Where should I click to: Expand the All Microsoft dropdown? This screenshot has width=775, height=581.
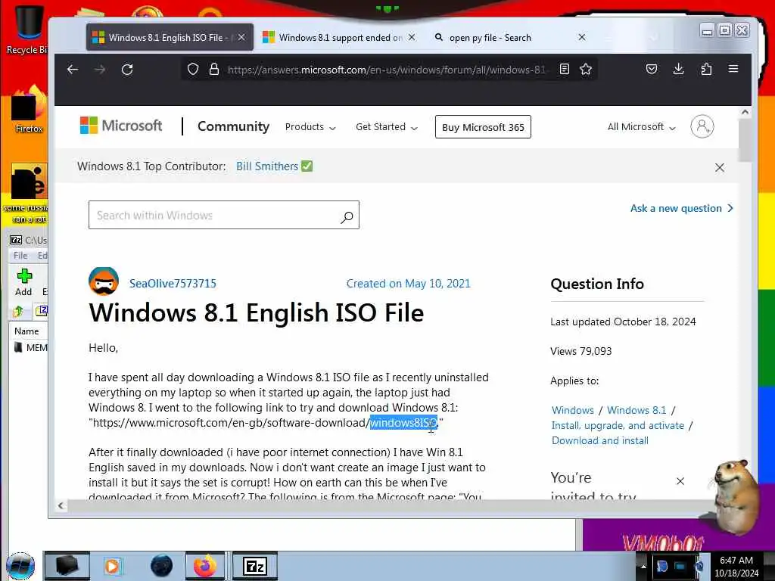642,127
